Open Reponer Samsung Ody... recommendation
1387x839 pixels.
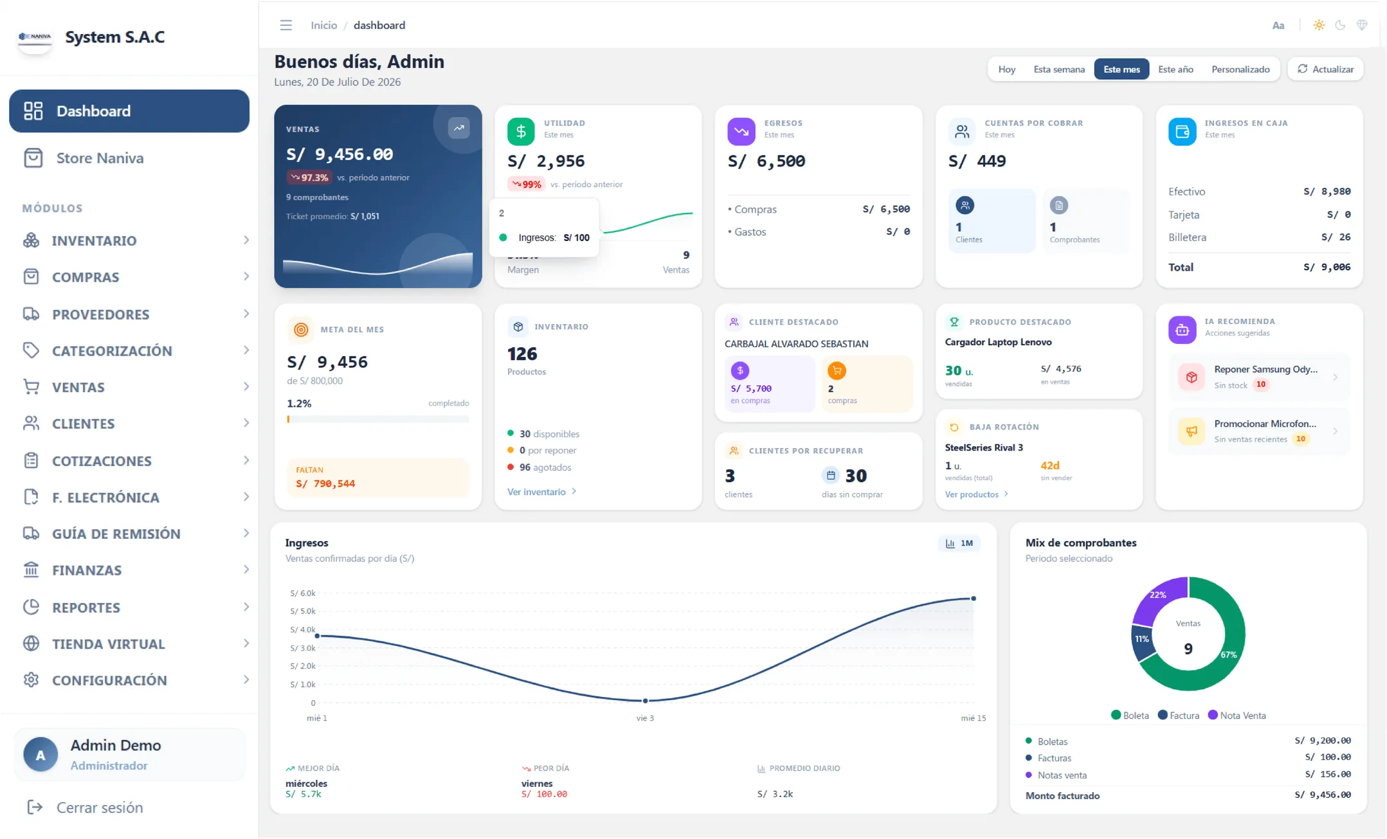tap(1258, 377)
